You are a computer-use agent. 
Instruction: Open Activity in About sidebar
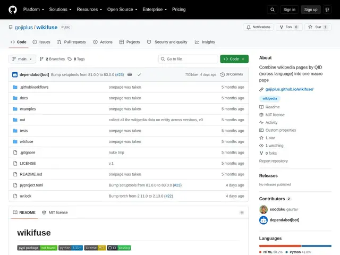click(268, 123)
